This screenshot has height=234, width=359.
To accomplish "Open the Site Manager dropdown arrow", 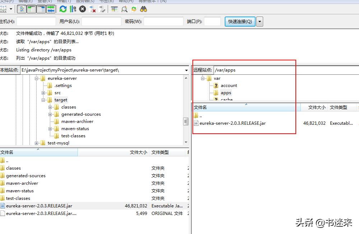I will pos(11,9).
